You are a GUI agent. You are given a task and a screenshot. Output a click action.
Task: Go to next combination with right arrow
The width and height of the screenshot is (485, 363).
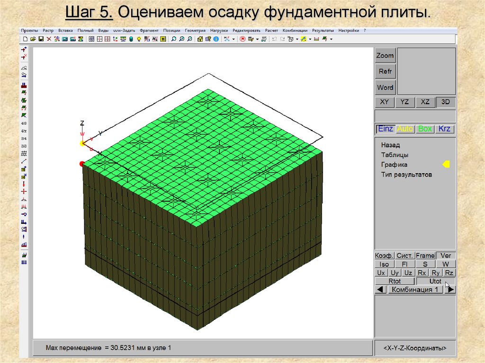coord(450,290)
